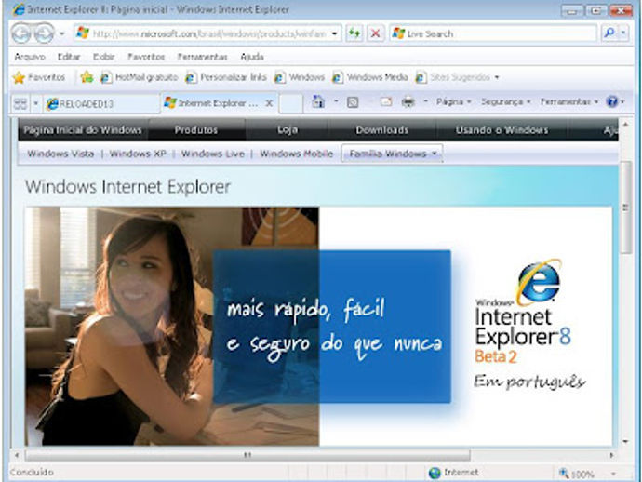Open HotMail gratuito favorite link
Screen dimensions: 642x482
[140, 77]
